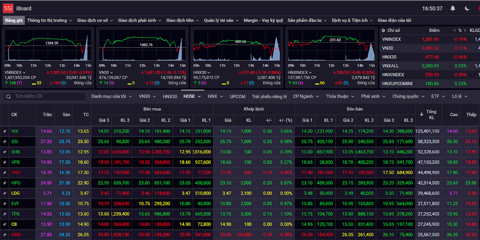The height and width of the screenshot is (240, 480).
Task: Open MBB stock symbol
Action: [x=16, y=235]
